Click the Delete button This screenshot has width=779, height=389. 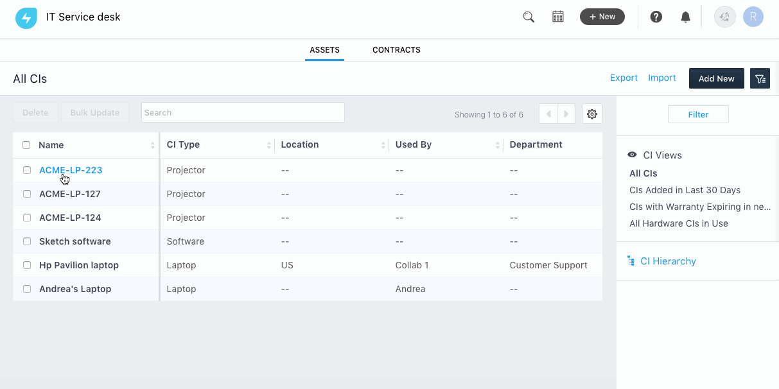[x=35, y=112]
